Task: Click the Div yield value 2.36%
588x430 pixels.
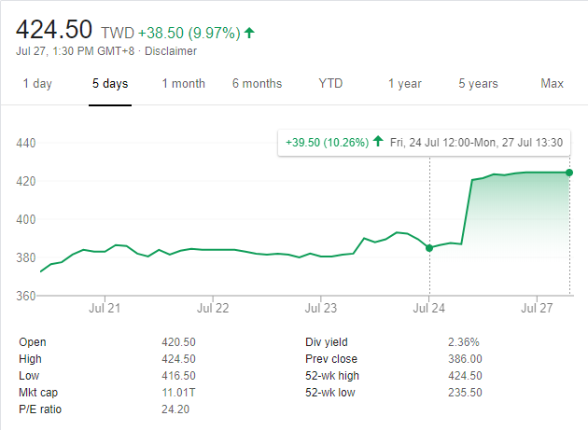Action: [464, 342]
